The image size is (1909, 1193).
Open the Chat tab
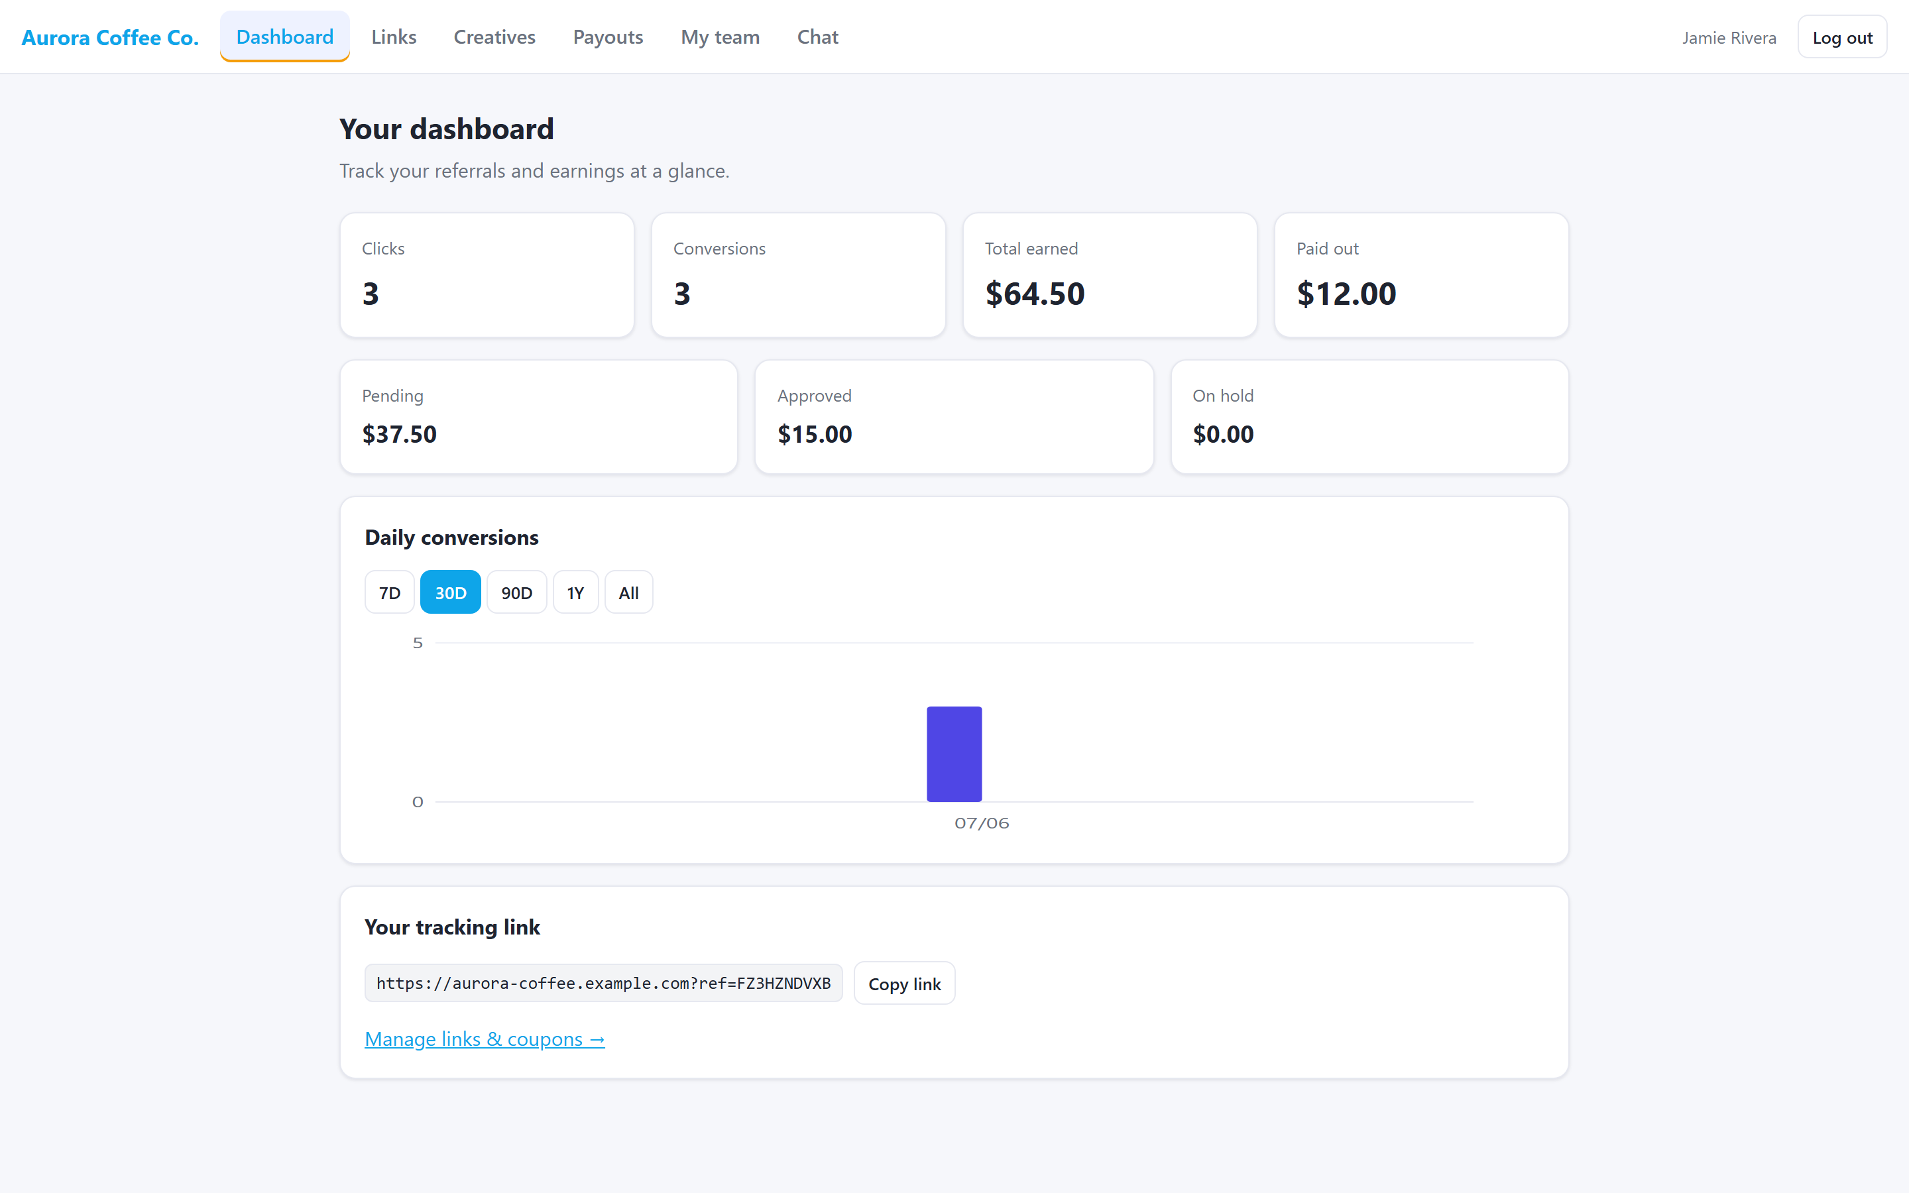coord(817,36)
